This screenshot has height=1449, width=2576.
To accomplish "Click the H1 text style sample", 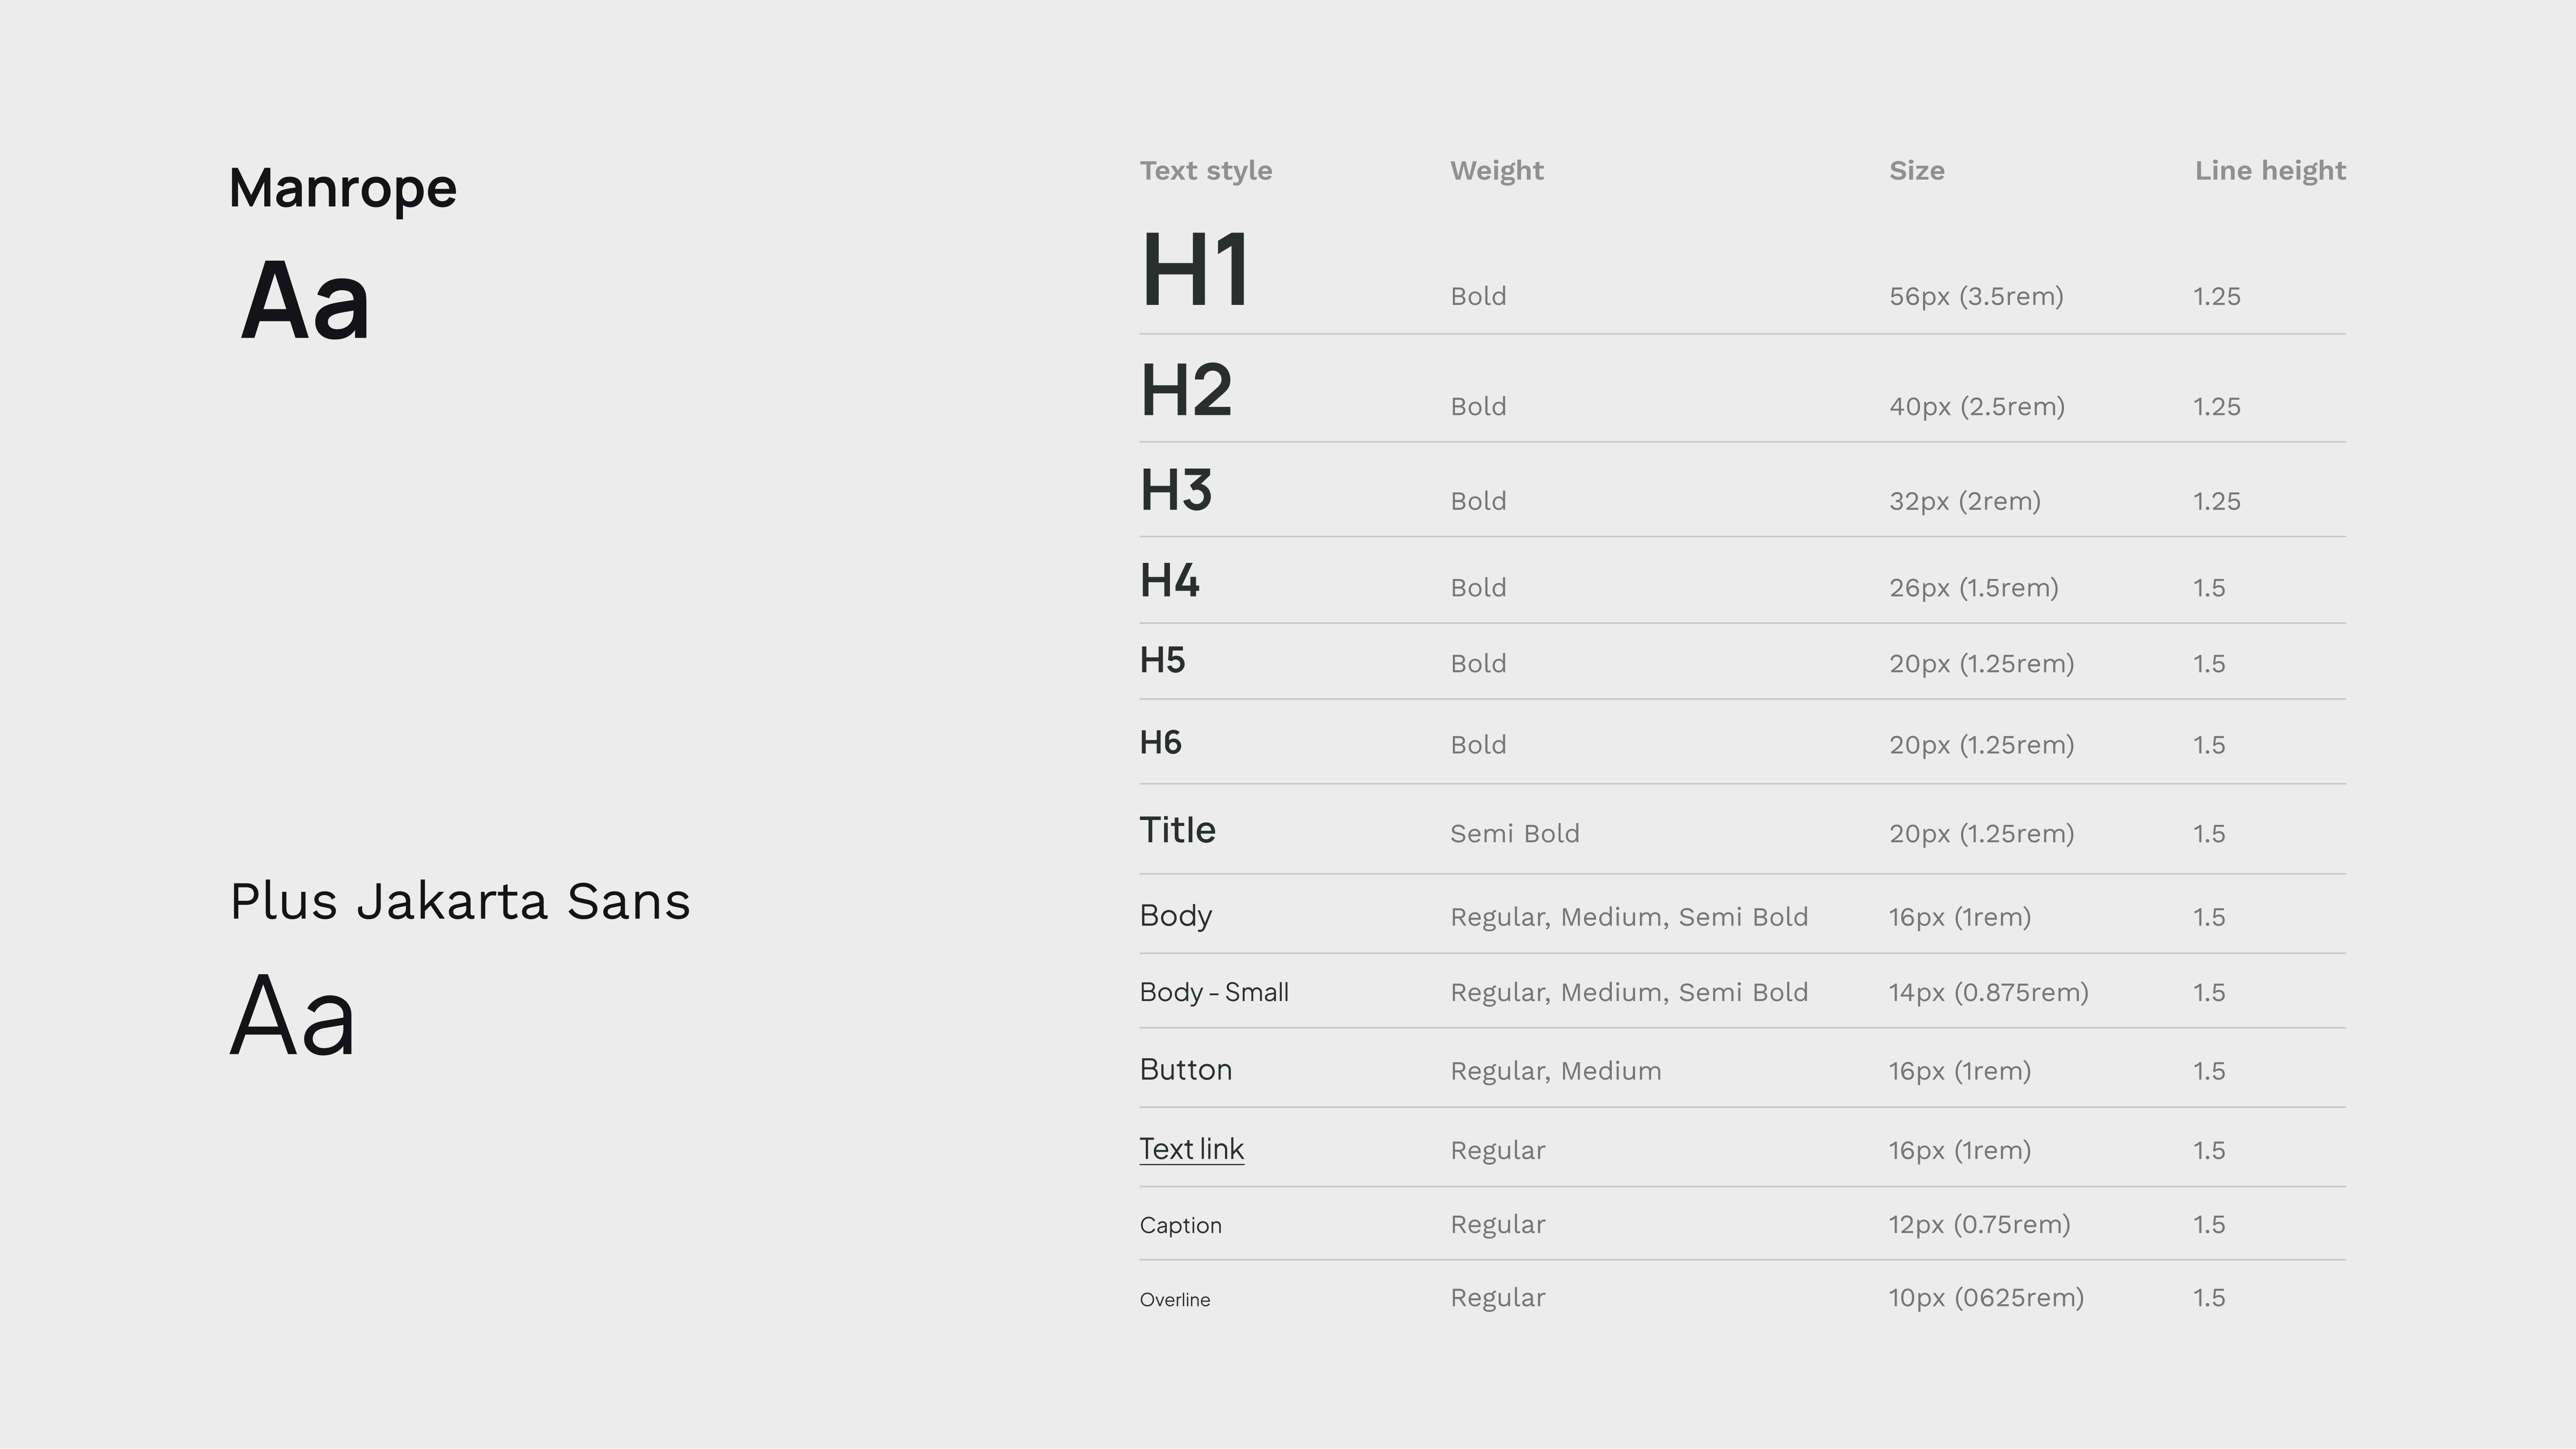I will [1195, 270].
